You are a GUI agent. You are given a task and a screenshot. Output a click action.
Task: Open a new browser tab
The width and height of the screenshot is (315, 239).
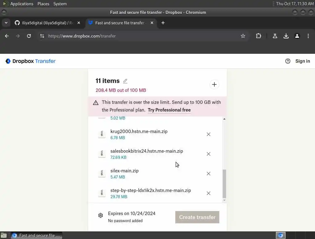pos(163,23)
